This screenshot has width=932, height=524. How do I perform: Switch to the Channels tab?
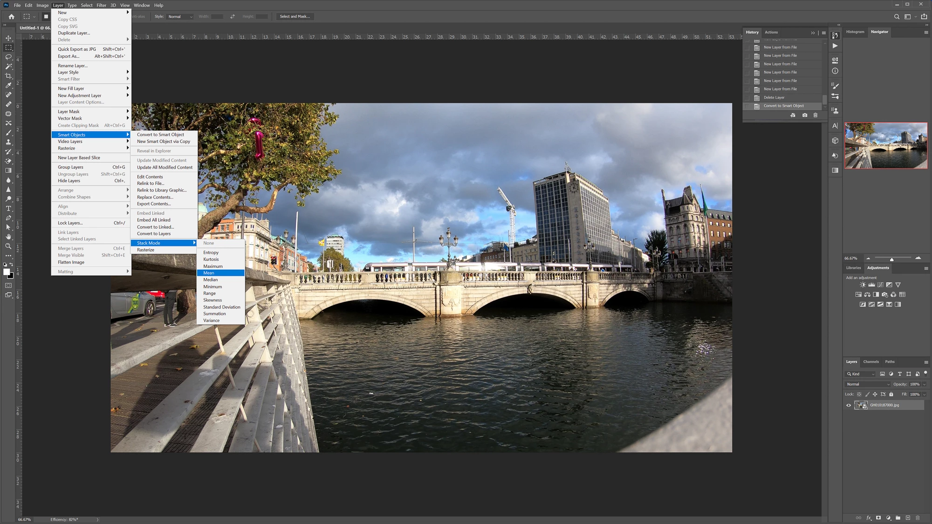click(870, 361)
